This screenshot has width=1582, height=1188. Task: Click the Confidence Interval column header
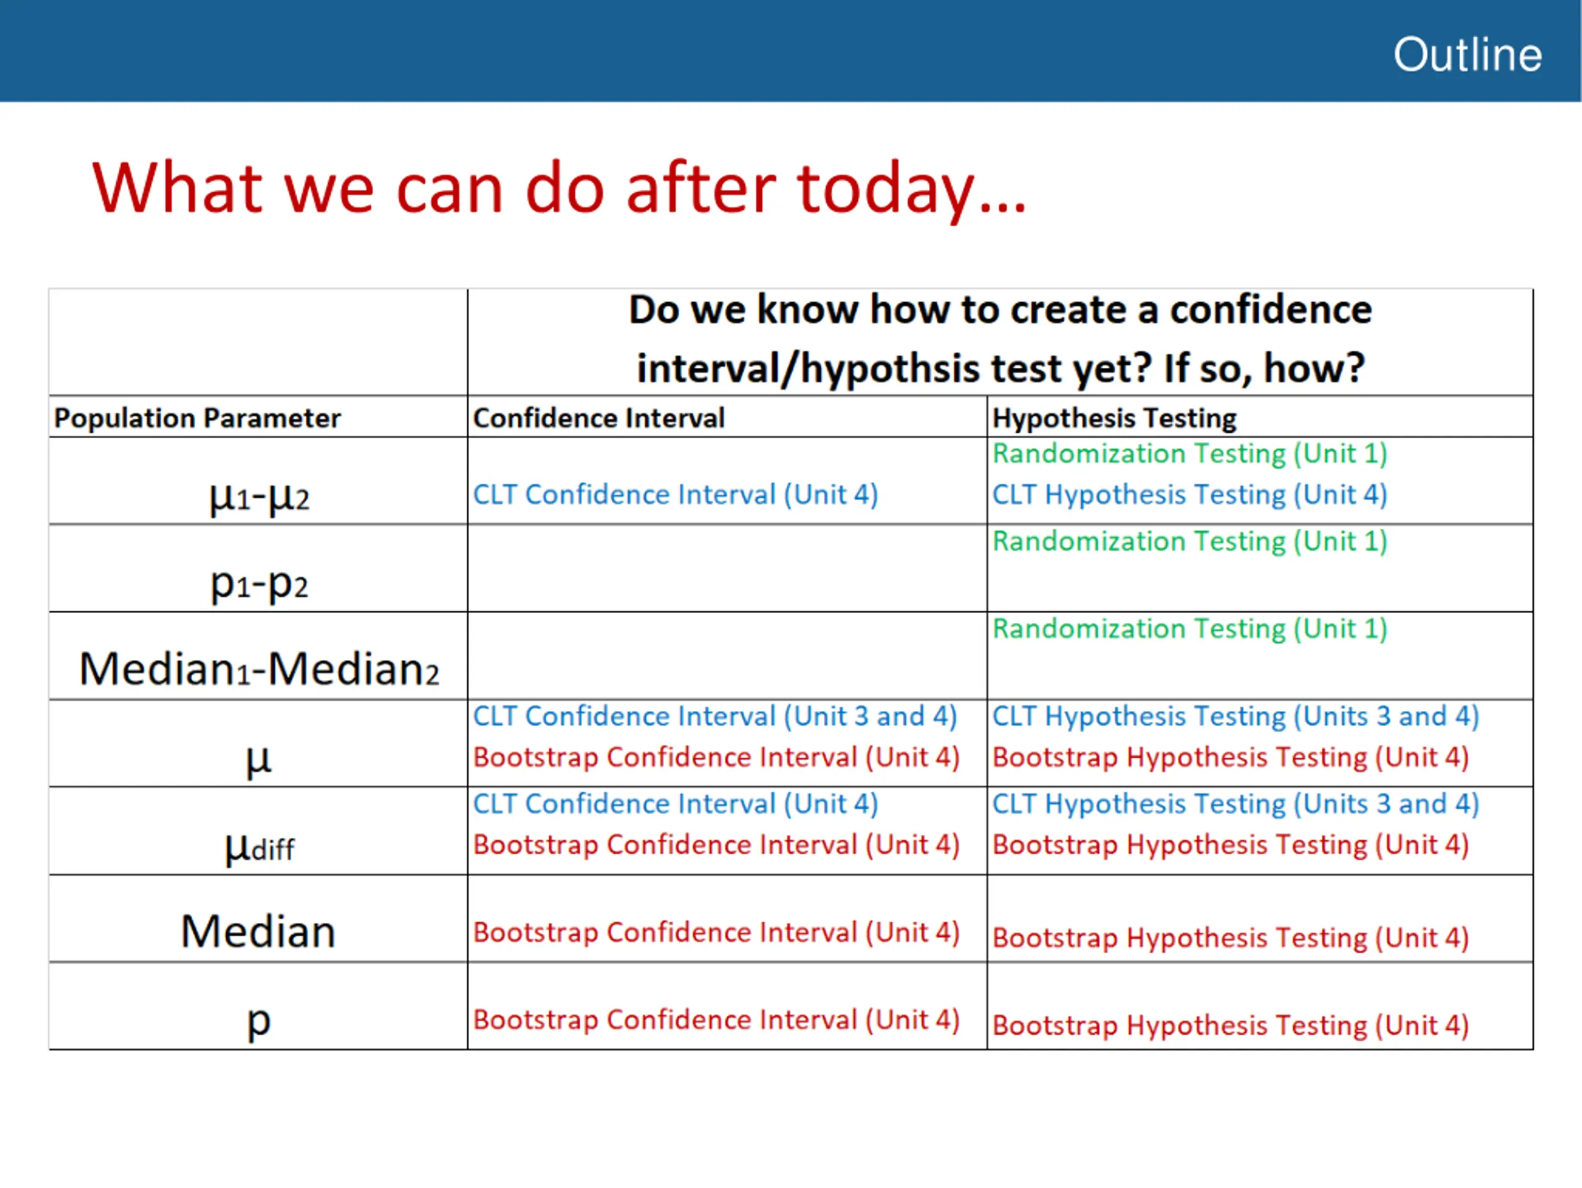(599, 418)
